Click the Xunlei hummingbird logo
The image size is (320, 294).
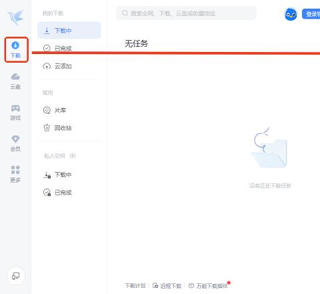(x=15, y=17)
